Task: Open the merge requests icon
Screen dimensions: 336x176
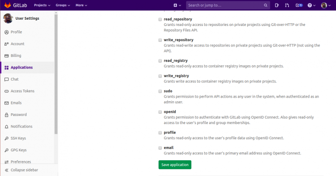Action: pos(287,5)
